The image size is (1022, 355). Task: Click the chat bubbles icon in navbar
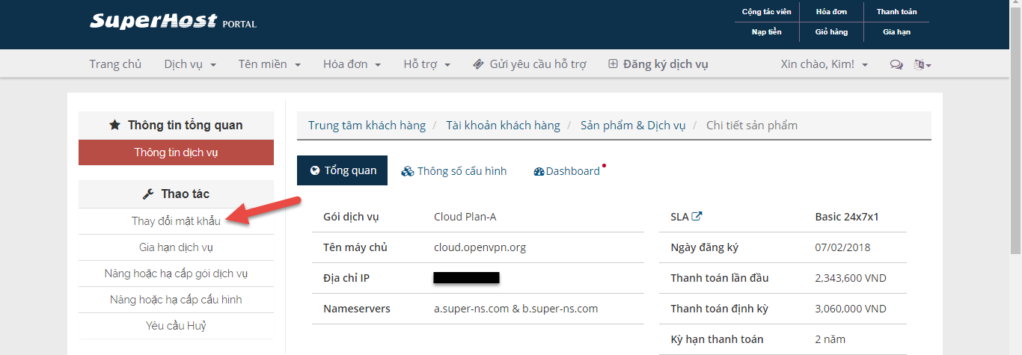896,65
